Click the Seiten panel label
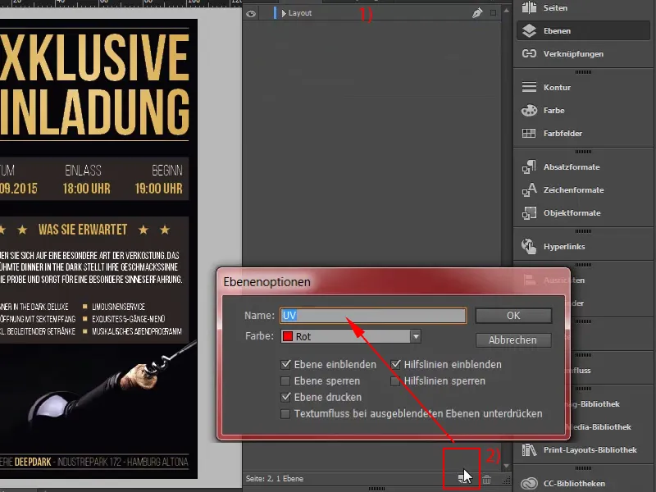The height and width of the screenshot is (492, 656). [555, 8]
